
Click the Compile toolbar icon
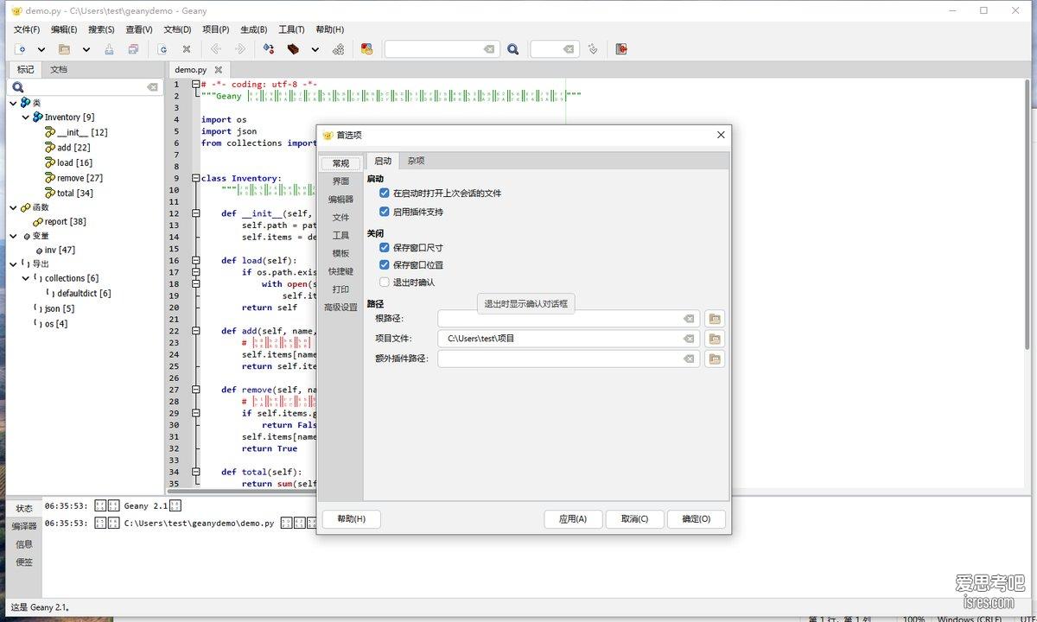(x=269, y=49)
